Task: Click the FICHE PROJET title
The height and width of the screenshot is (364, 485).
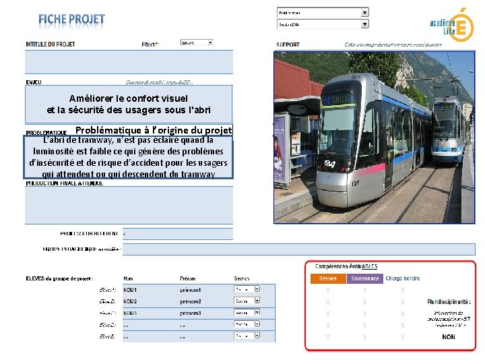Action: pos(72,19)
